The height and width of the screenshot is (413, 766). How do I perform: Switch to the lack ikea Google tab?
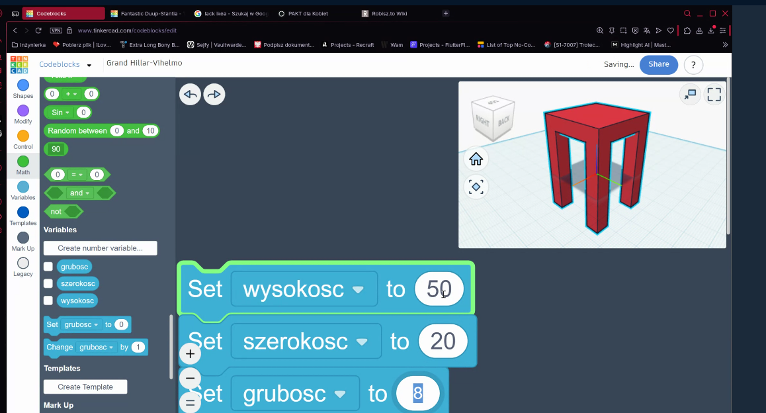[x=232, y=14]
